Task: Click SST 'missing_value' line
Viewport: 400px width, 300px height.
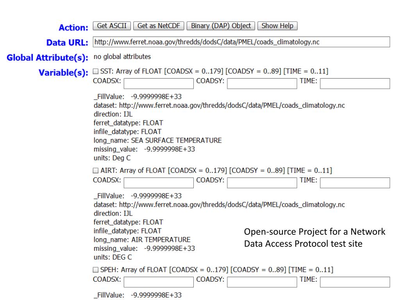Action: (144, 149)
